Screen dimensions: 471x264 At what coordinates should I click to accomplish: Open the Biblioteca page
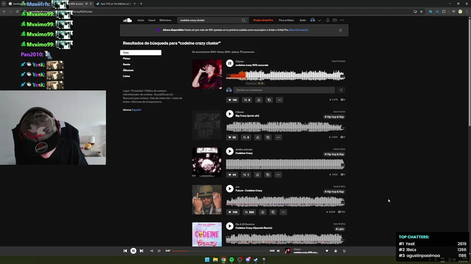point(165,20)
